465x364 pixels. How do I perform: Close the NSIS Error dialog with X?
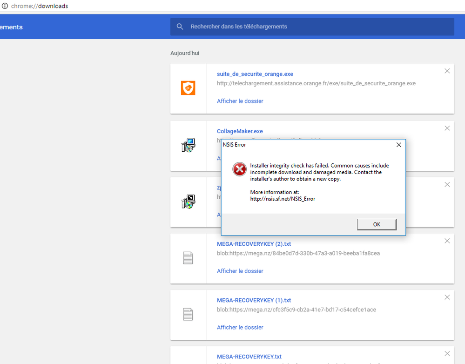tap(399, 145)
